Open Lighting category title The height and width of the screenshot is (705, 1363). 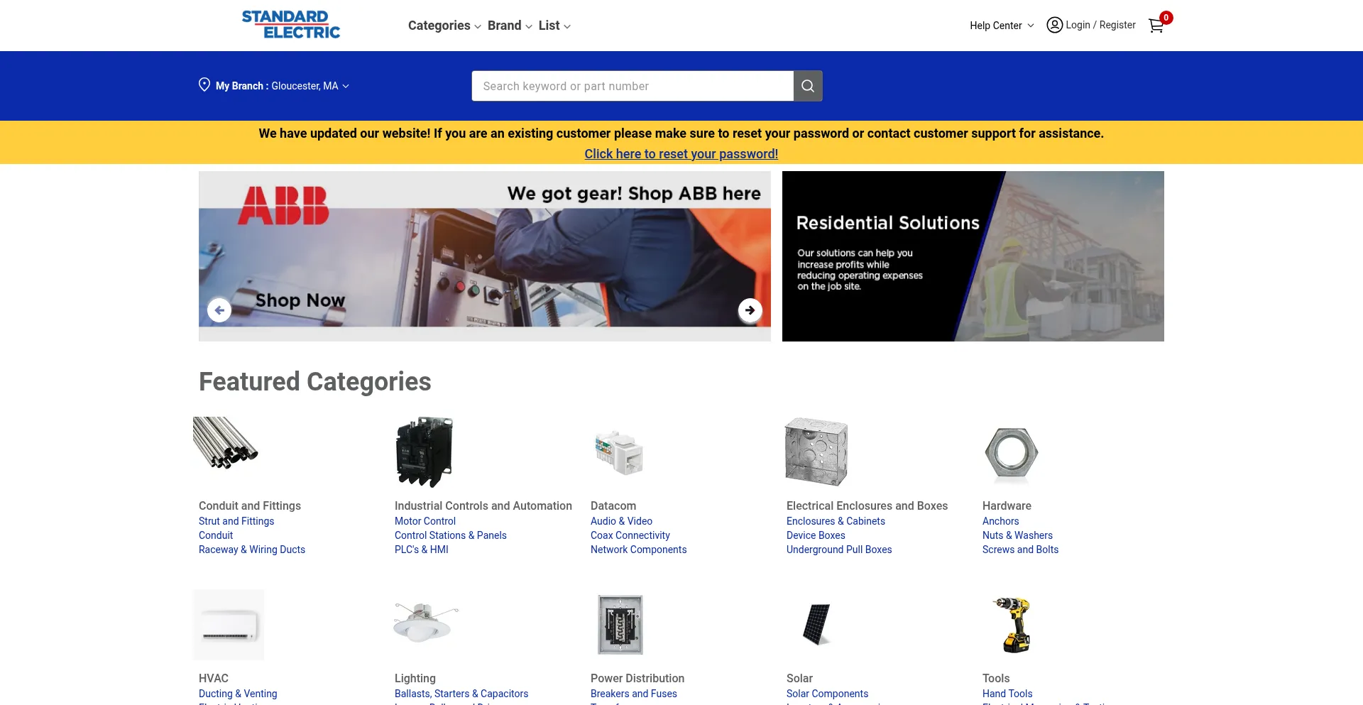point(415,678)
